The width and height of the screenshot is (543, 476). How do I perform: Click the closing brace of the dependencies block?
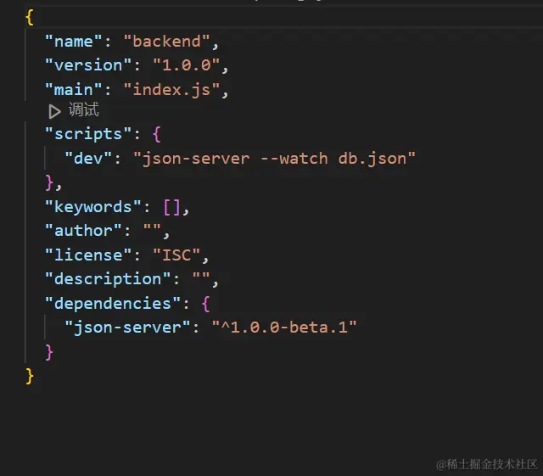coord(49,352)
